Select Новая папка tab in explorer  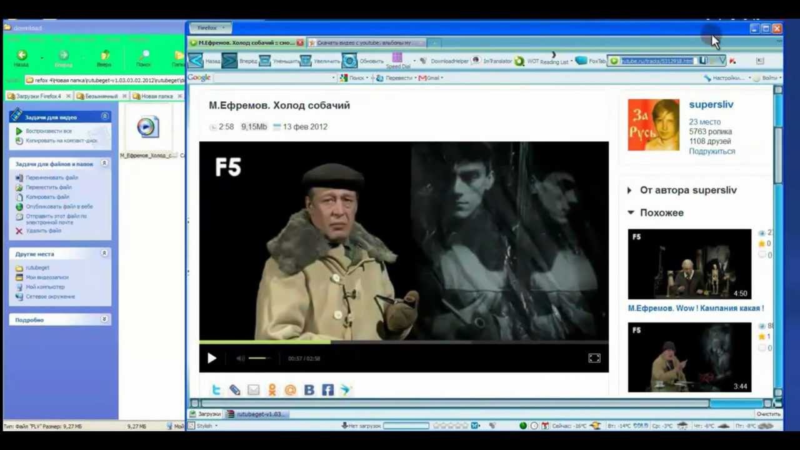156,96
